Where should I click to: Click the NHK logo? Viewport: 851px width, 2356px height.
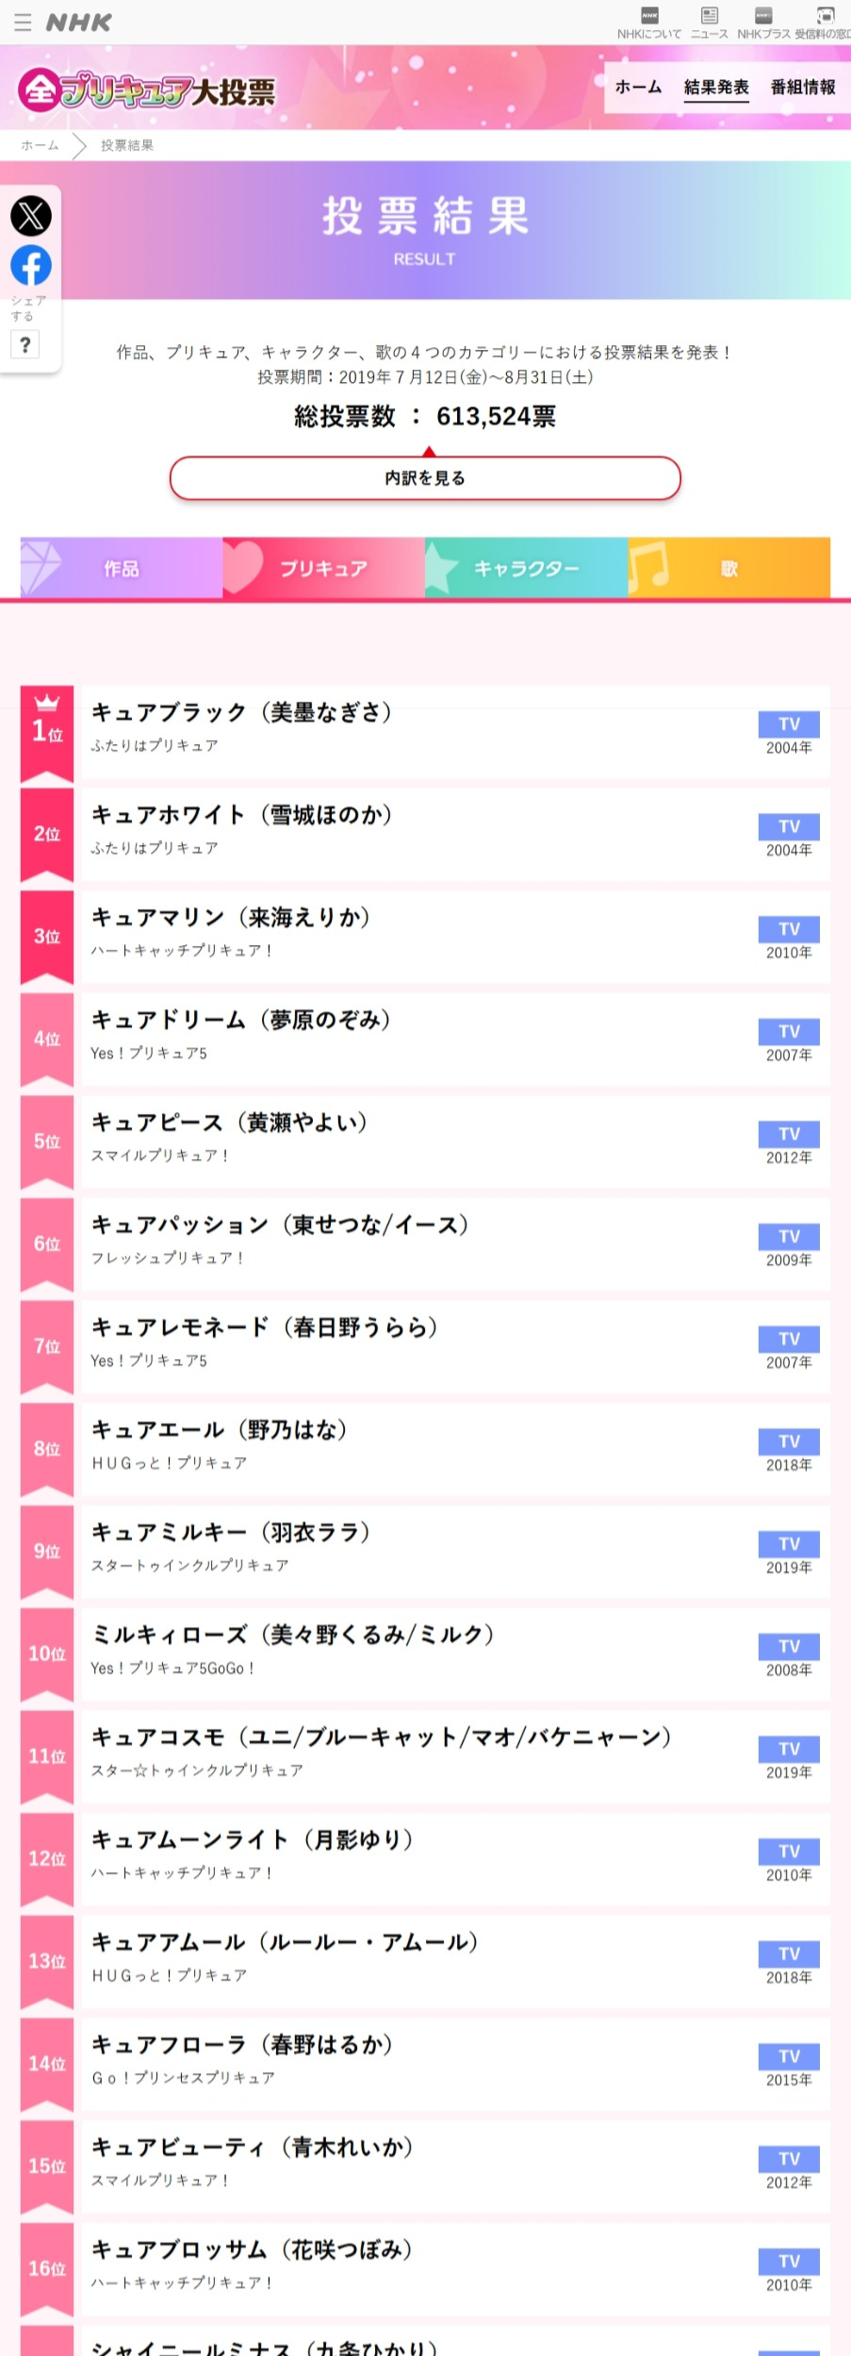point(79,22)
